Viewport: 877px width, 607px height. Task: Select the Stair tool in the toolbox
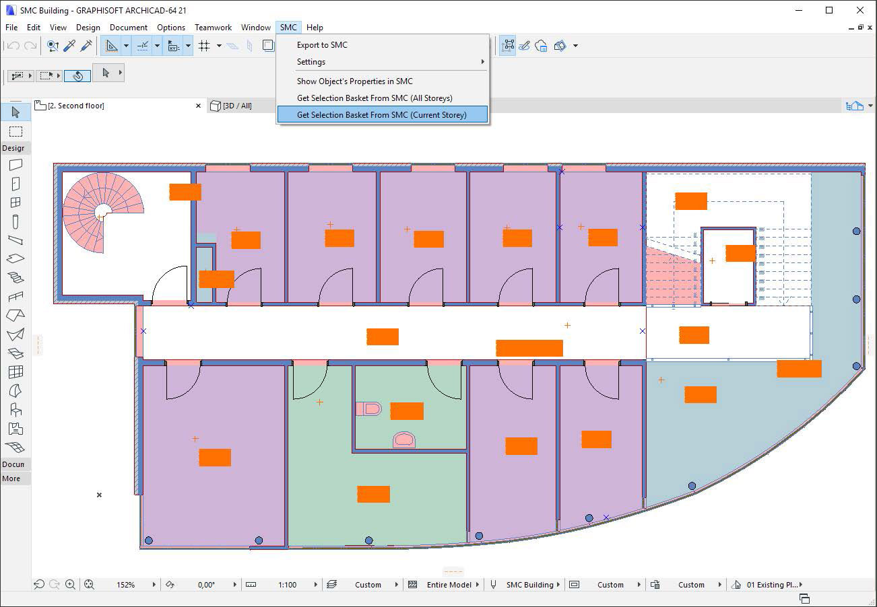pyautogui.click(x=15, y=277)
